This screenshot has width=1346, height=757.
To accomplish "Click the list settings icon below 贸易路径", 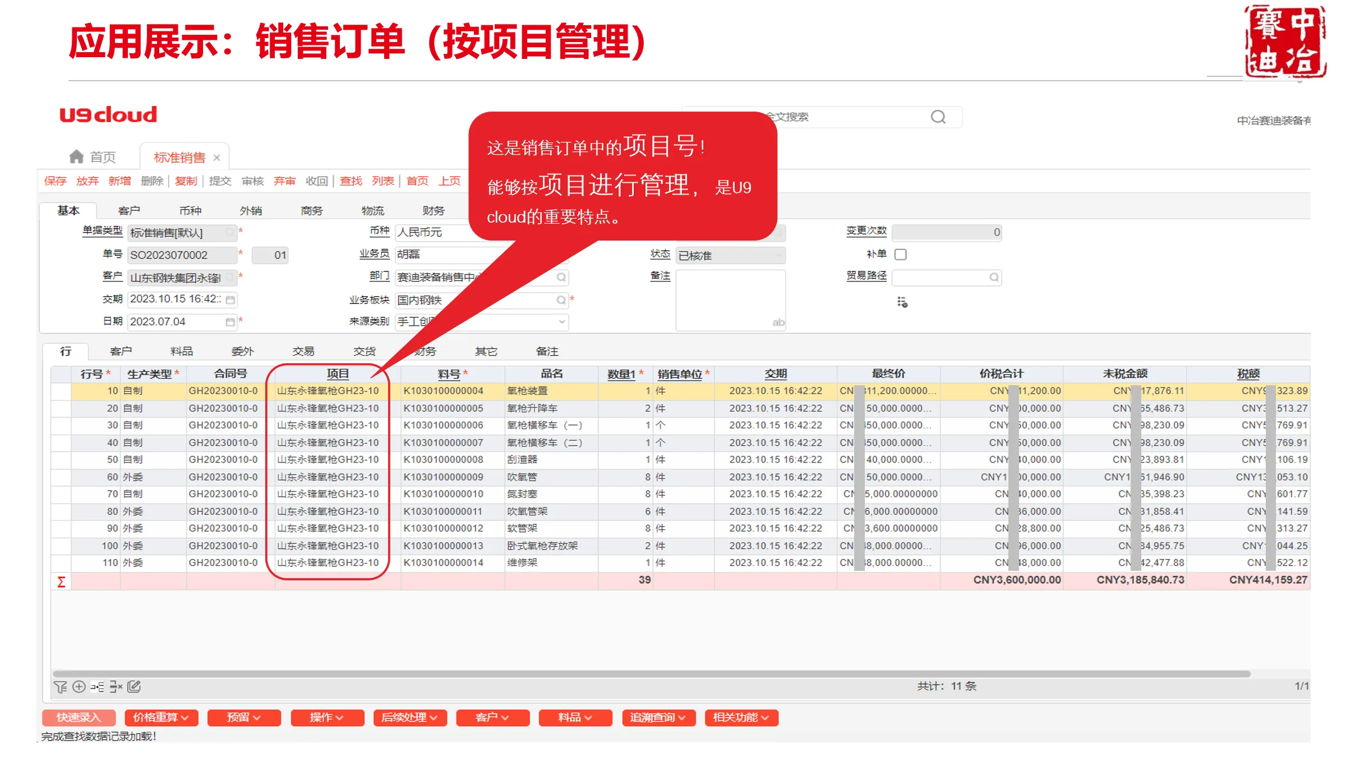I will pyautogui.click(x=902, y=302).
